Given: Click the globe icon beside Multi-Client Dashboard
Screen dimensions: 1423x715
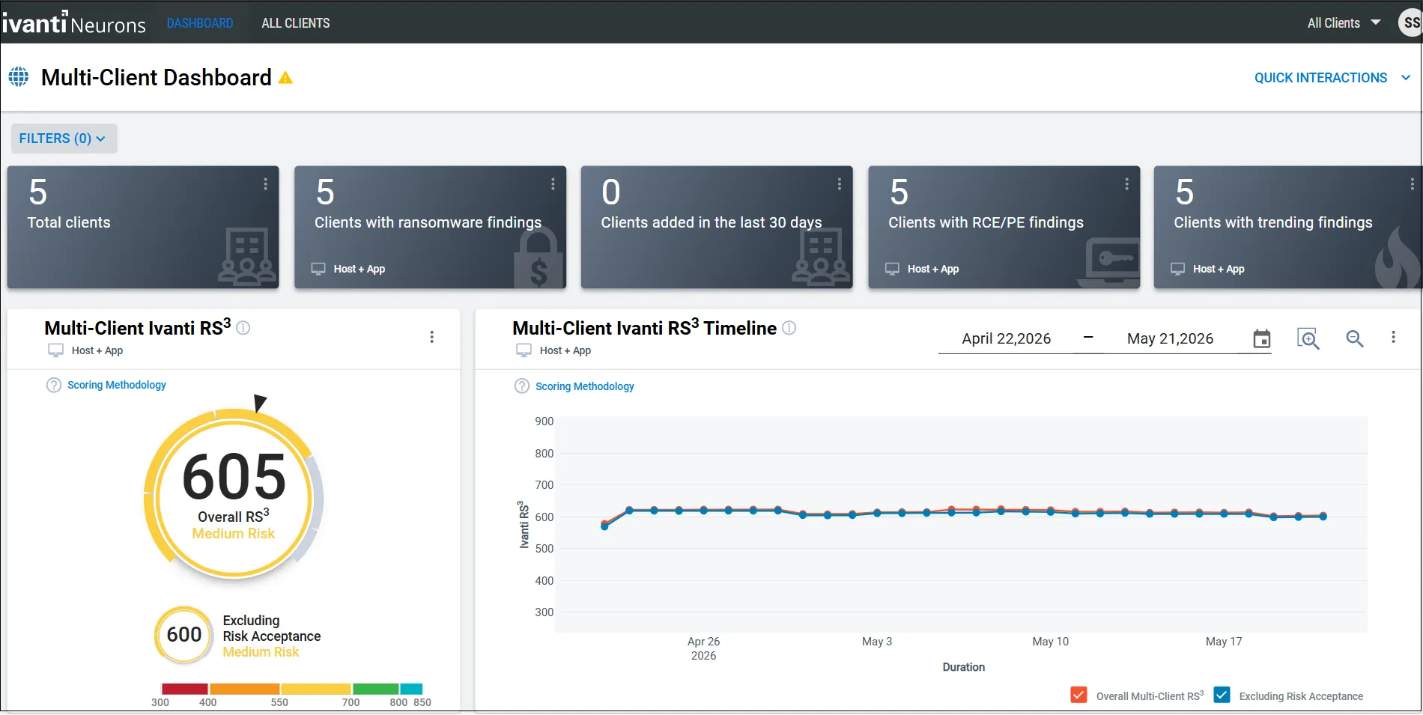Looking at the screenshot, I should pyautogui.click(x=19, y=76).
